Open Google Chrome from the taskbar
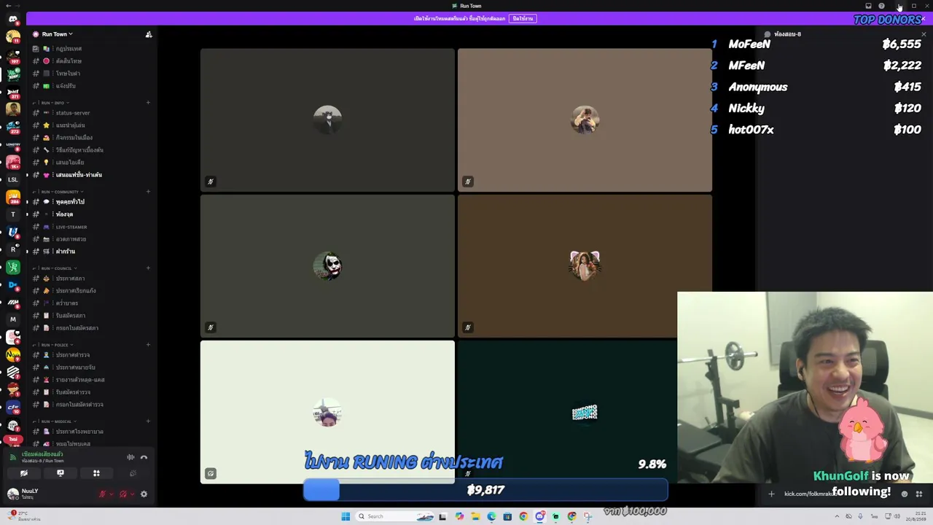 pyautogui.click(x=523, y=516)
